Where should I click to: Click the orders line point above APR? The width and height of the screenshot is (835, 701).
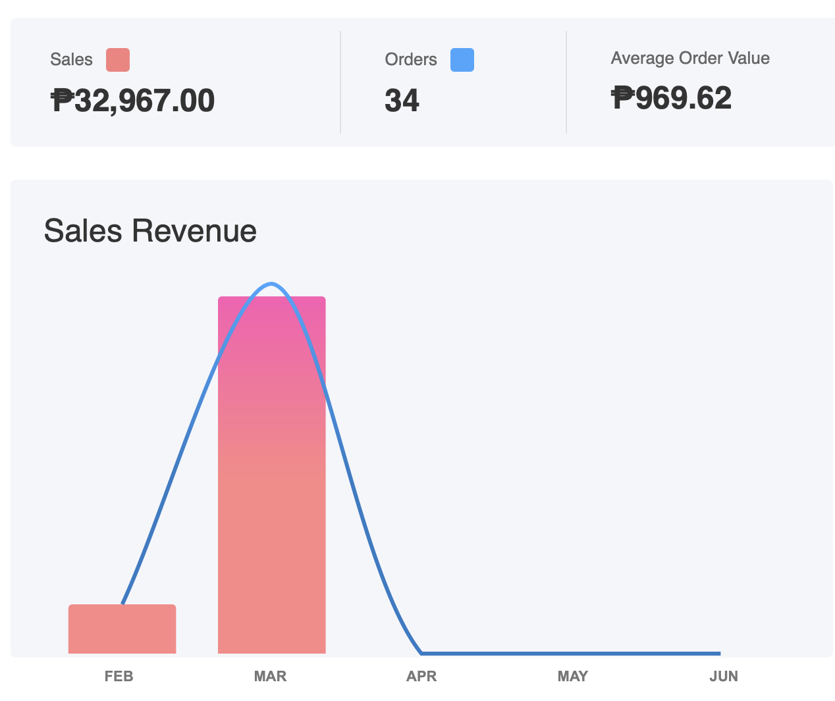point(421,654)
